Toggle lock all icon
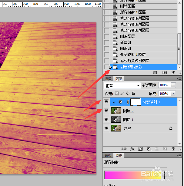Screen dimensions: 184x186 [x=133, y=93]
